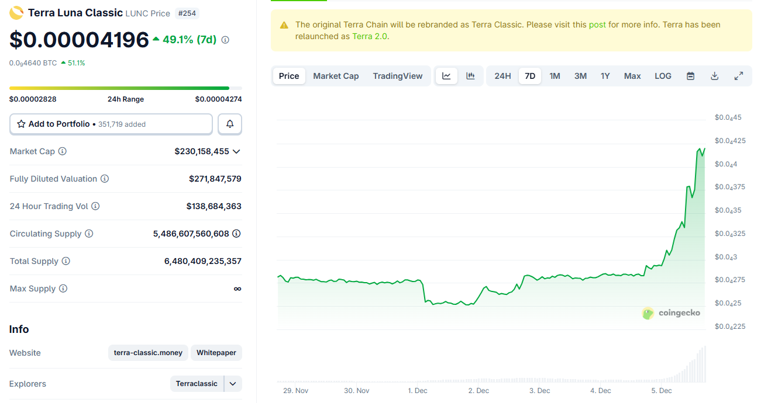Select the 1Y timeframe option

[605, 75]
